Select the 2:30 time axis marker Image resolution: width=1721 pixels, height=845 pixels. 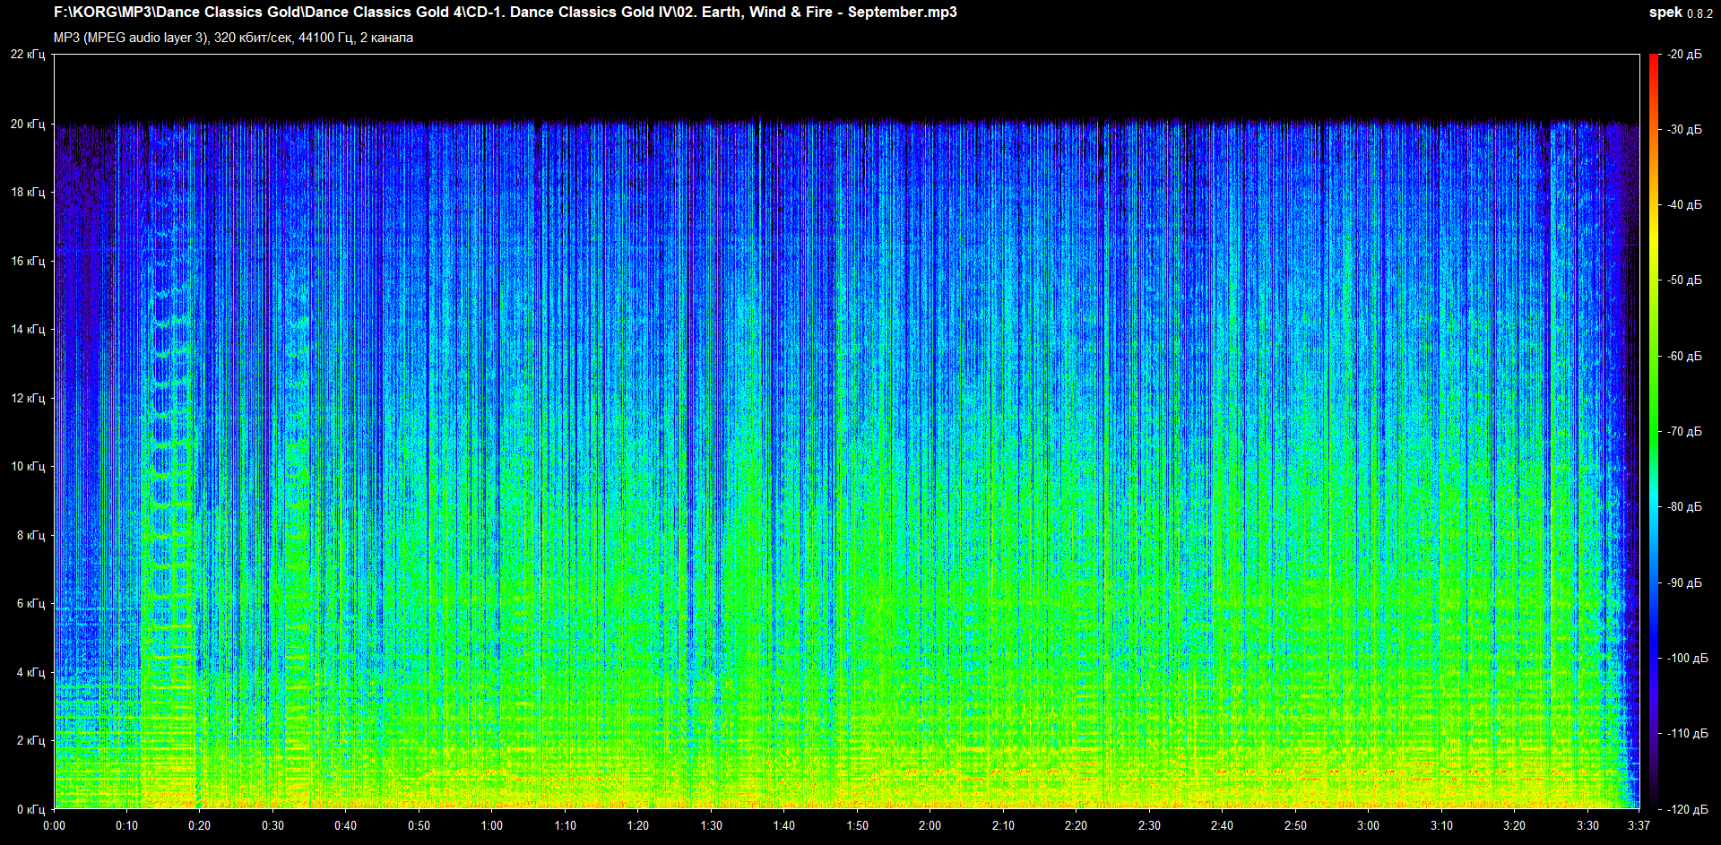coord(1149,825)
